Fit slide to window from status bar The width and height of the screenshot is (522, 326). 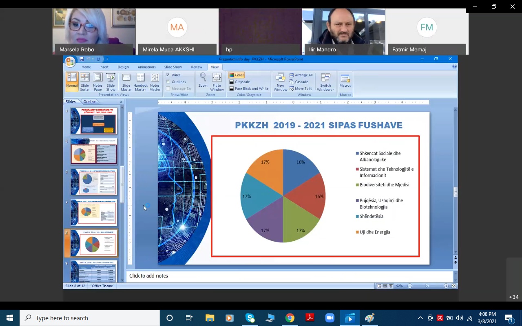tap(453, 286)
